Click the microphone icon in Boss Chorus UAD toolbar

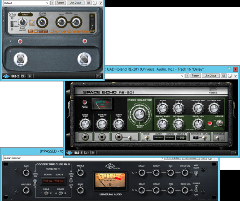pyautogui.click(x=30, y=76)
